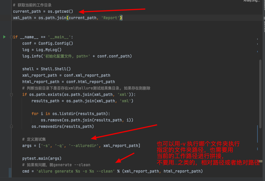Collapse the if os.path.exists fold marker

(11, 95)
